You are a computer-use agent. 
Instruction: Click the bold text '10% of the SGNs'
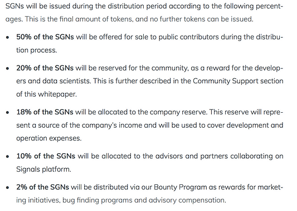pos(46,156)
